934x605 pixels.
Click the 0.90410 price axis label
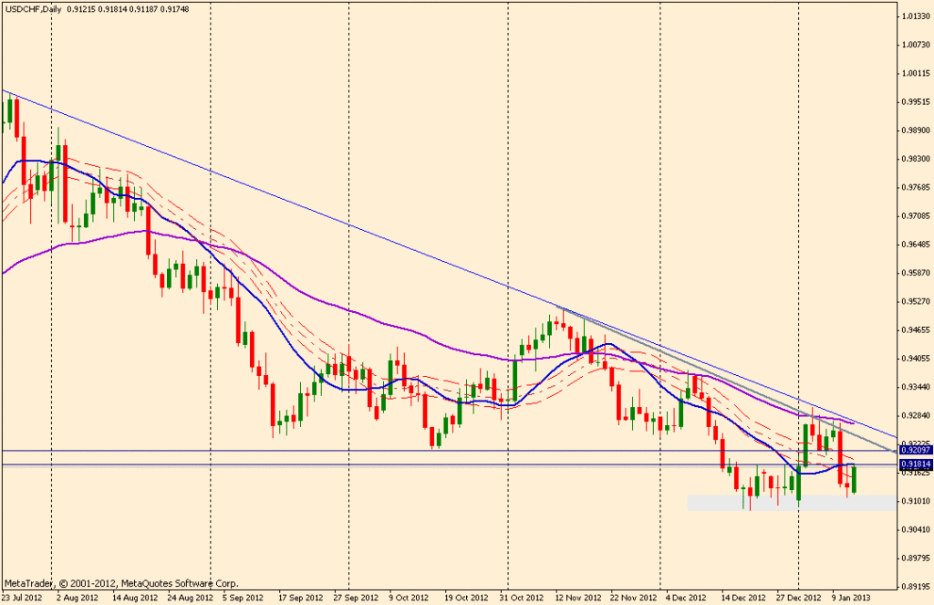point(914,529)
